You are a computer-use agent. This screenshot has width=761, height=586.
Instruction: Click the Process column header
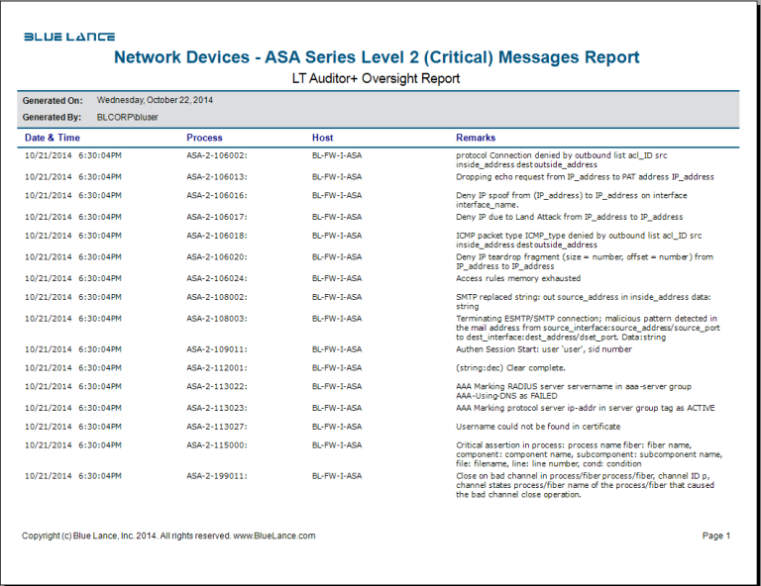[x=204, y=138]
